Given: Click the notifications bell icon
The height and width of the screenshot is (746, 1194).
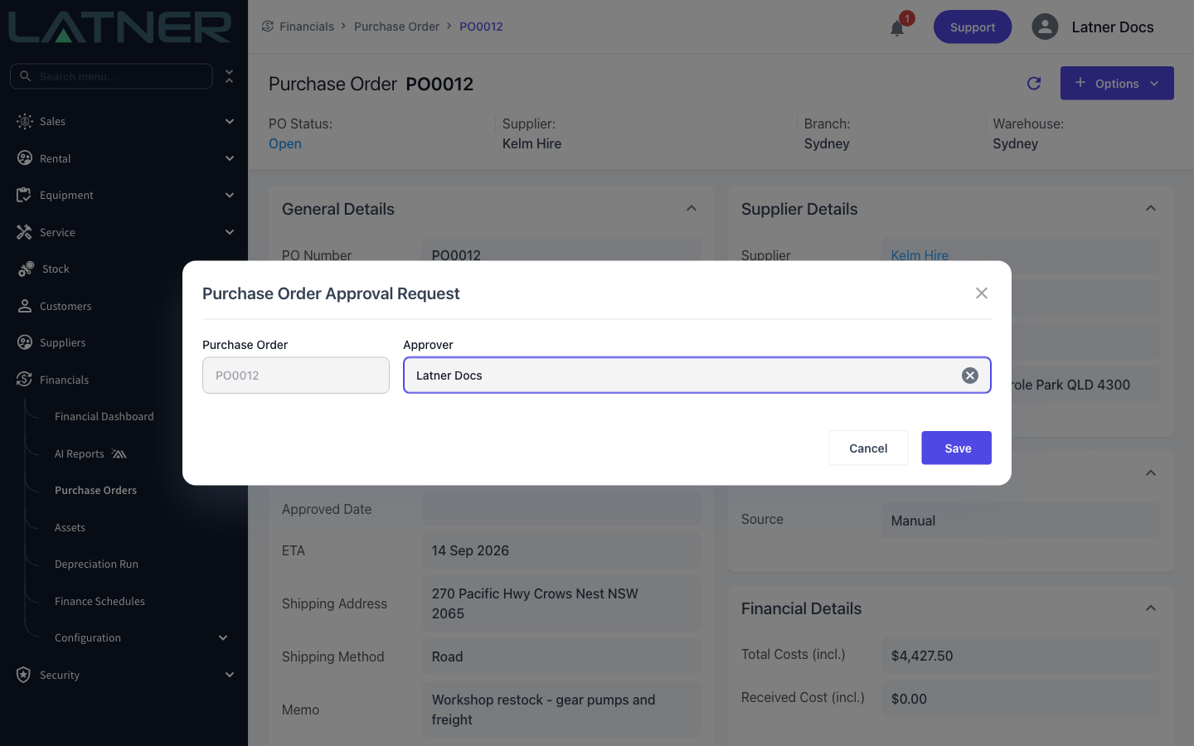Looking at the screenshot, I should pyautogui.click(x=897, y=28).
